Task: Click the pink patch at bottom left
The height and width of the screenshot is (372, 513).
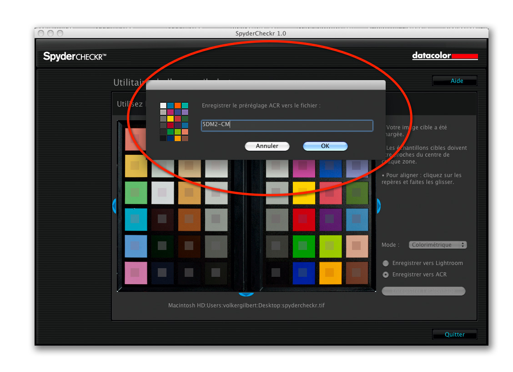Action: (x=136, y=273)
